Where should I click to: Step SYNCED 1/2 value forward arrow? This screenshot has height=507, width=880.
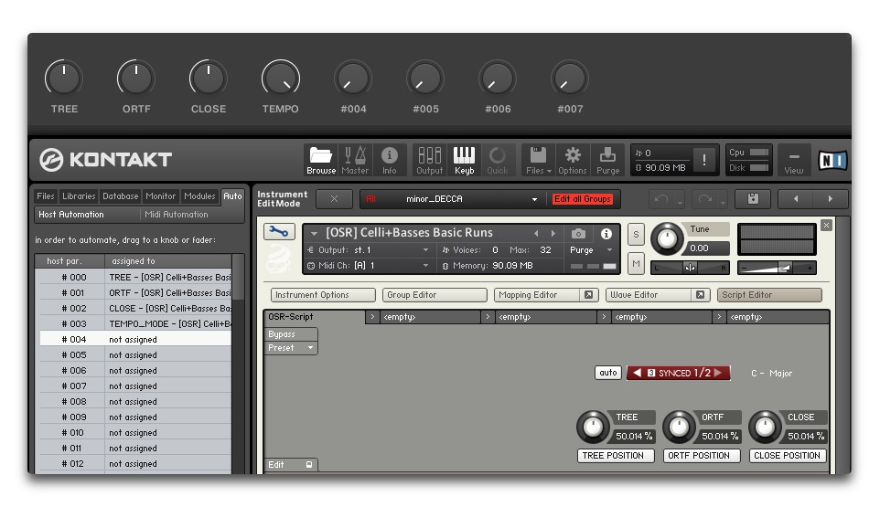pyautogui.click(x=718, y=373)
